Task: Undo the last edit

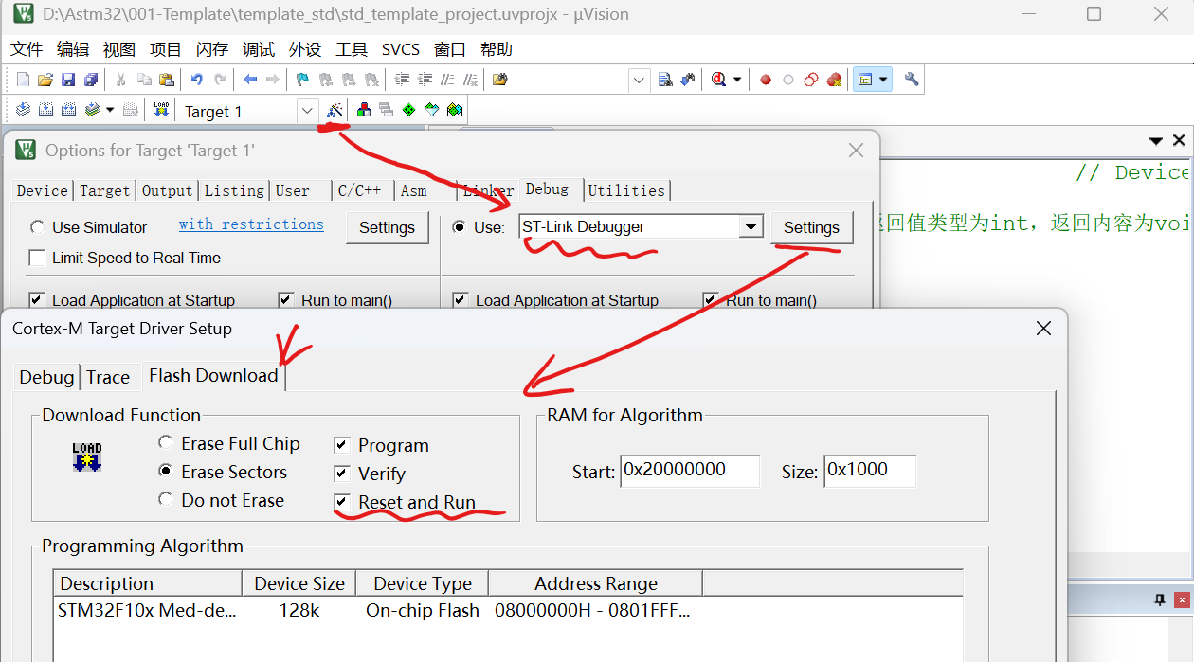Action: [x=197, y=80]
